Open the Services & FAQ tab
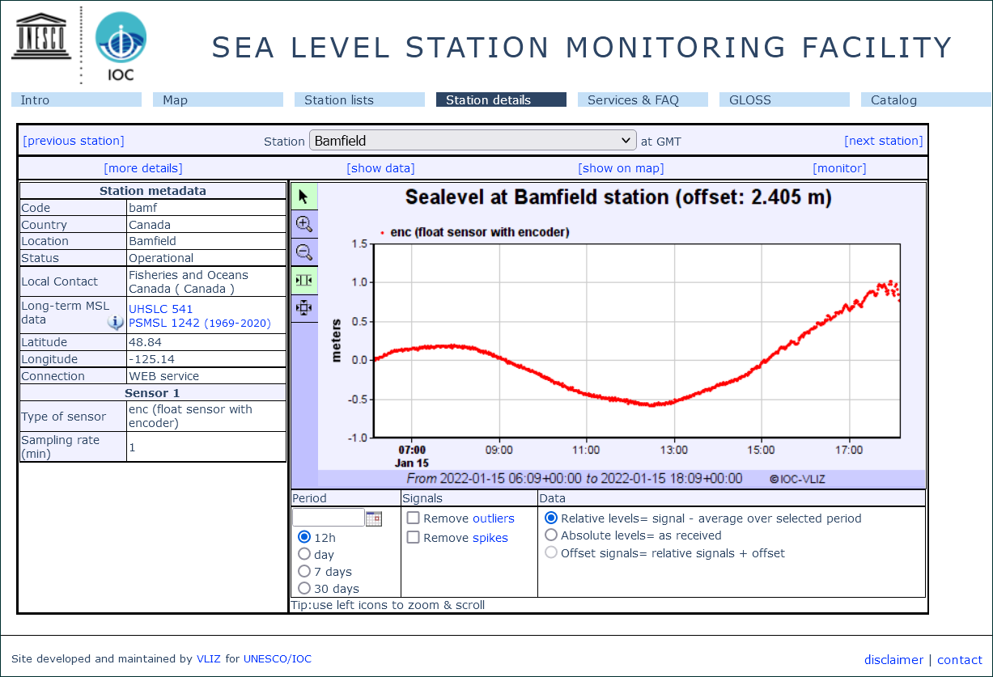Viewport: 993px width, 677px height. (x=643, y=100)
